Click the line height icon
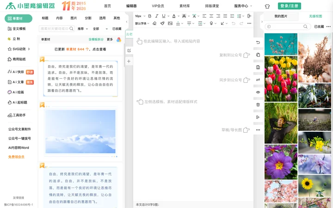333x208 pixels. coord(239,16)
